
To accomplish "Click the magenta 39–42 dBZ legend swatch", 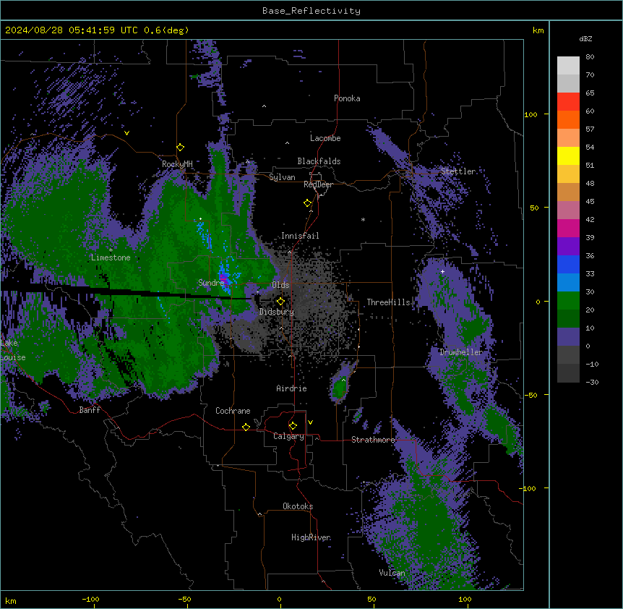I will pyautogui.click(x=568, y=228).
